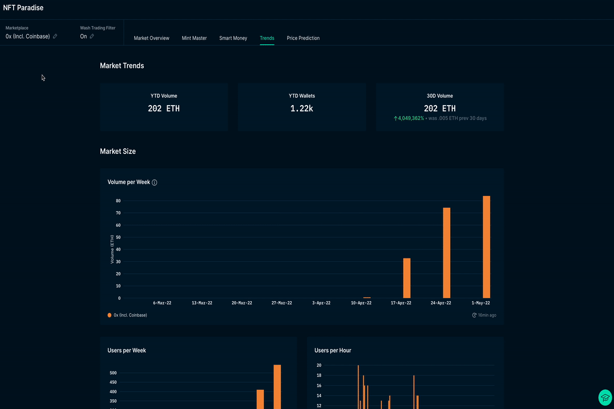Click the YTD Wallets 1.22k card
Screen dimensions: 614x409
click(302, 106)
